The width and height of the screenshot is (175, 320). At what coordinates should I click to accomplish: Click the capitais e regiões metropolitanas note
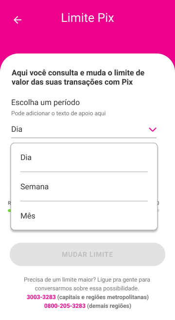pyautogui.click(x=103, y=297)
